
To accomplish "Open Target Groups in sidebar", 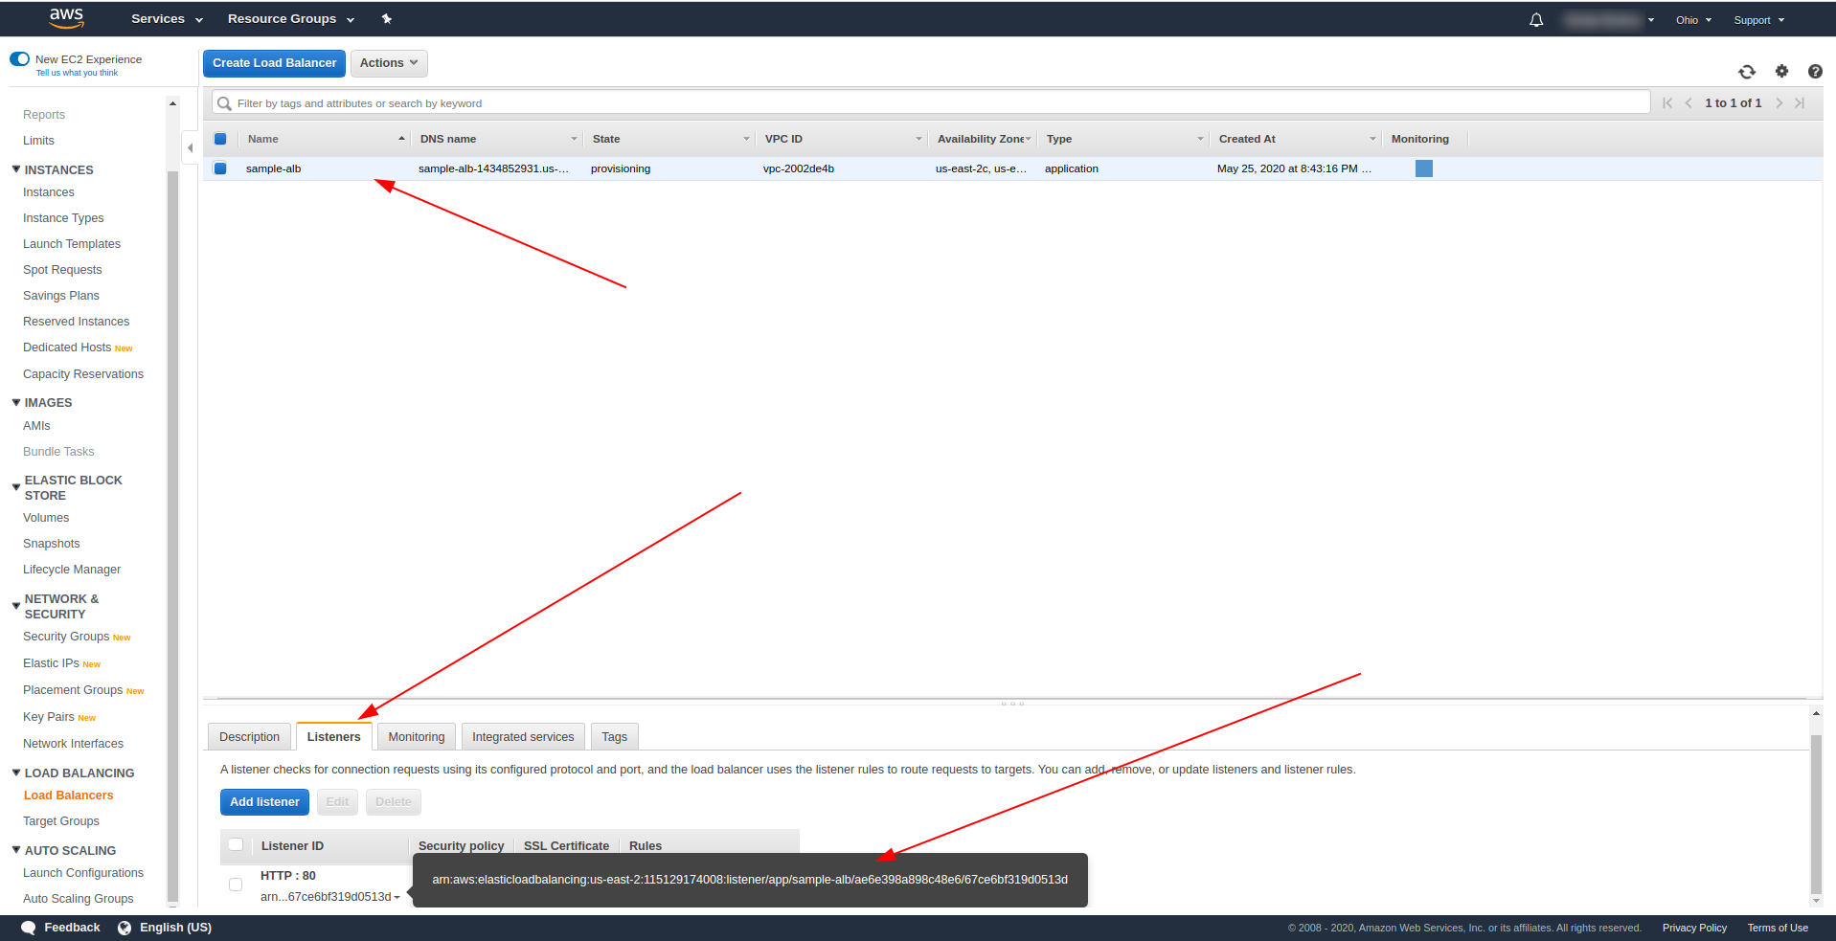I will pos(61,821).
